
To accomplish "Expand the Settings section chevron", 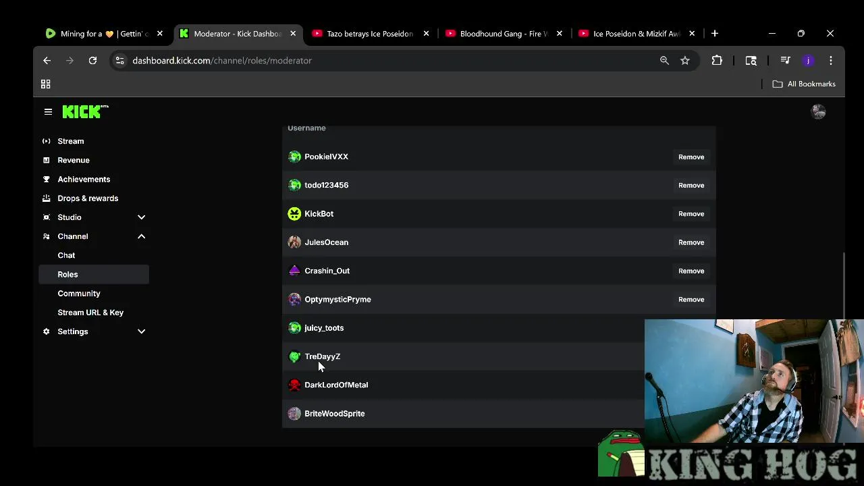I will coord(141,331).
